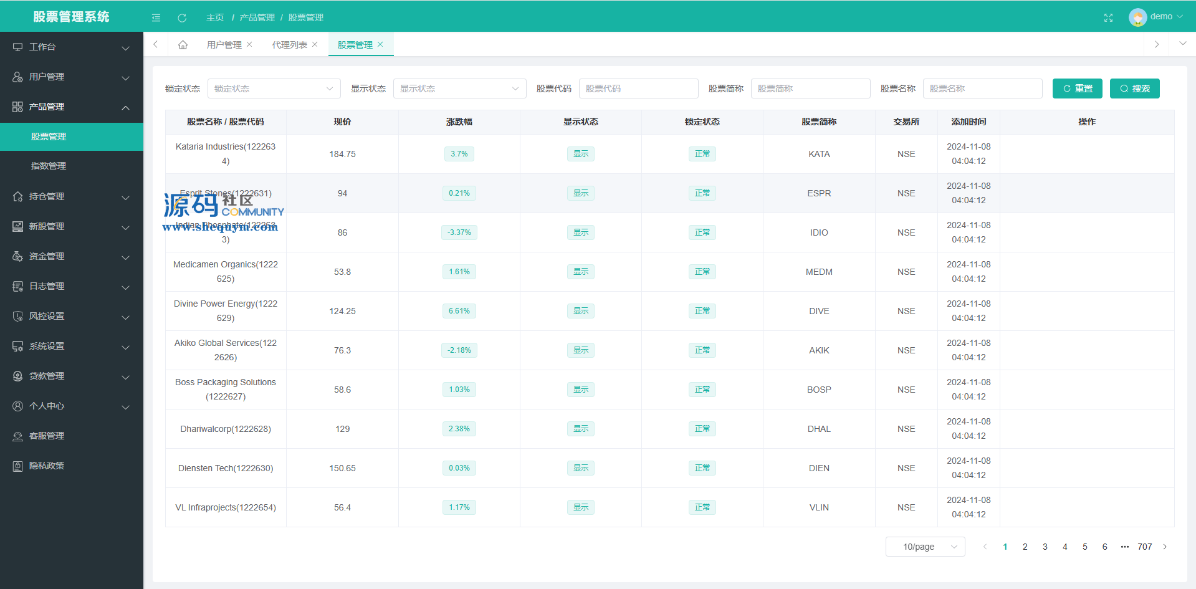Image resolution: width=1196 pixels, height=589 pixels.
Task: Close the 代理列表 tab
Action: (x=315, y=44)
